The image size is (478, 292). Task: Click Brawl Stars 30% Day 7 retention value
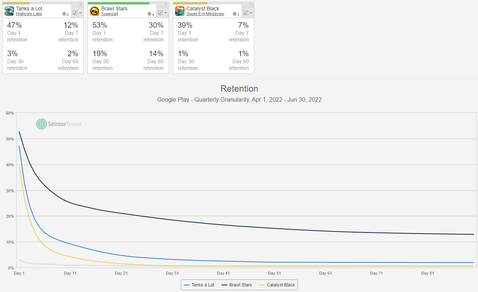click(x=156, y=25)
